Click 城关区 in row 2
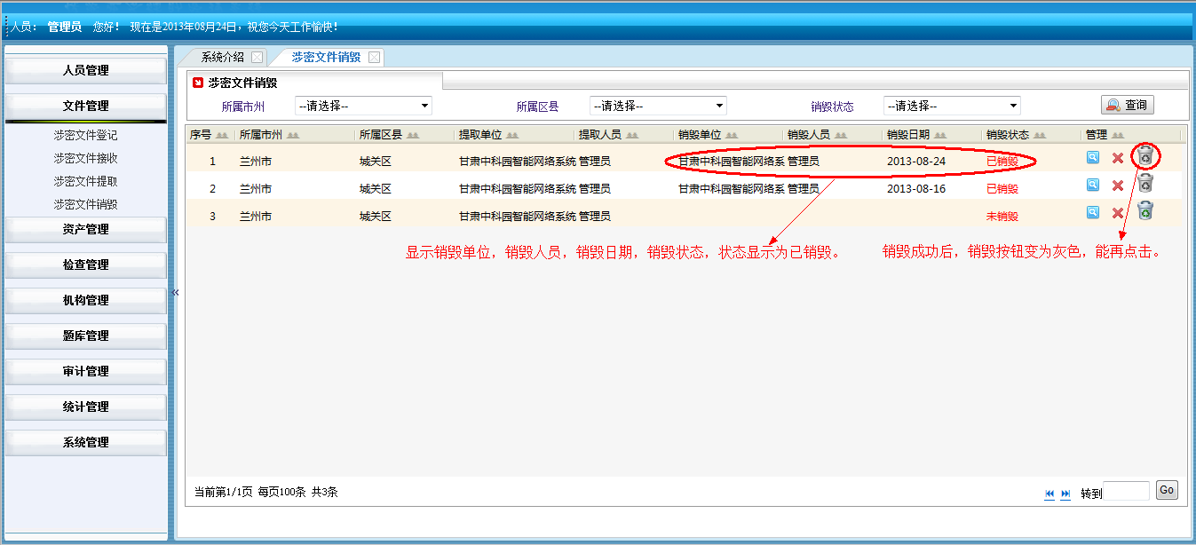This screenshot has height=545, width=1196. click(x=376, y=189)
